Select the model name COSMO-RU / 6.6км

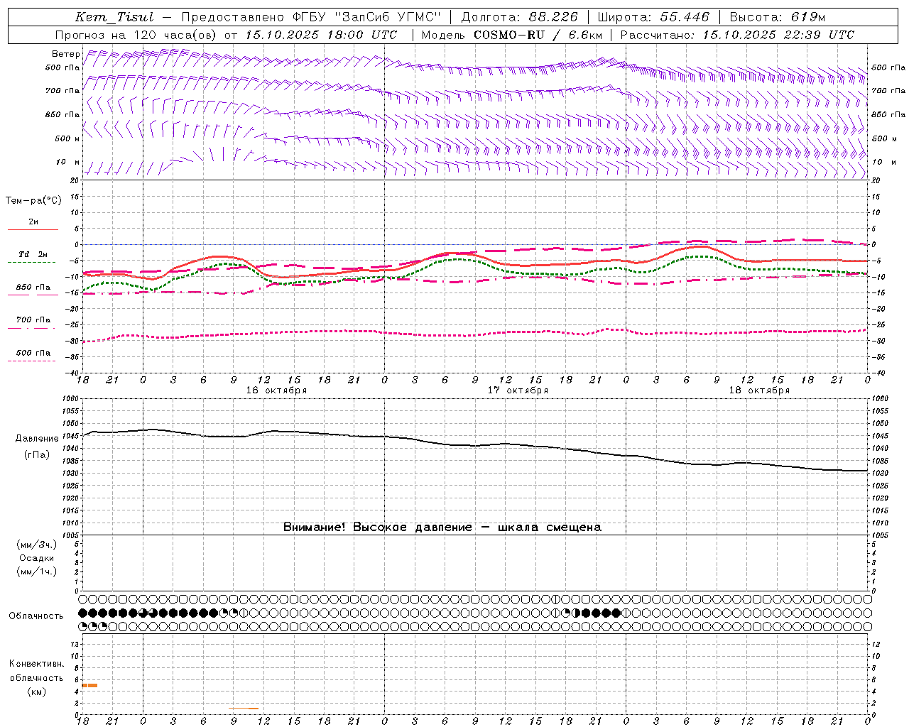tap(538, 35)
